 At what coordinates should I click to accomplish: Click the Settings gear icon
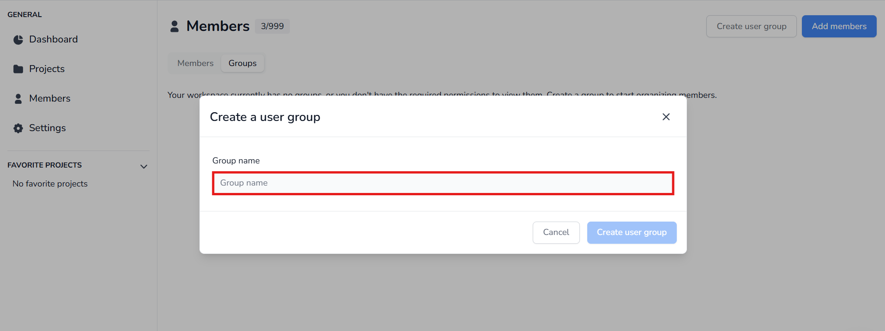click(18, 128)
